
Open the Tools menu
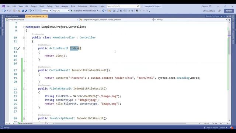[x=73, y=6]
